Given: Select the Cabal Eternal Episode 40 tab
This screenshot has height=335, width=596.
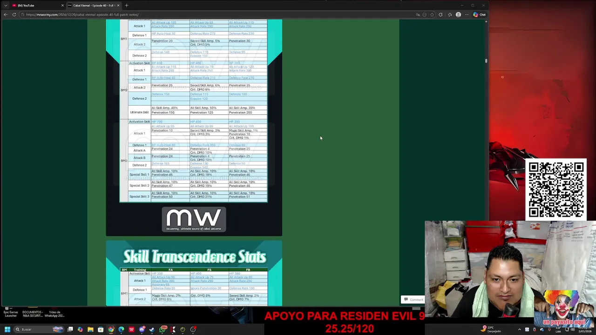Looking at the screenshot, I should point(93,5).
